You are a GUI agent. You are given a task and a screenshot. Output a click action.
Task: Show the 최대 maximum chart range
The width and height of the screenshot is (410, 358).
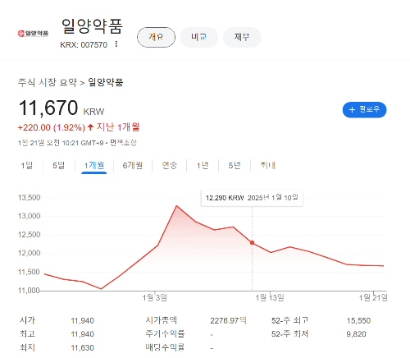click(268, 165)
